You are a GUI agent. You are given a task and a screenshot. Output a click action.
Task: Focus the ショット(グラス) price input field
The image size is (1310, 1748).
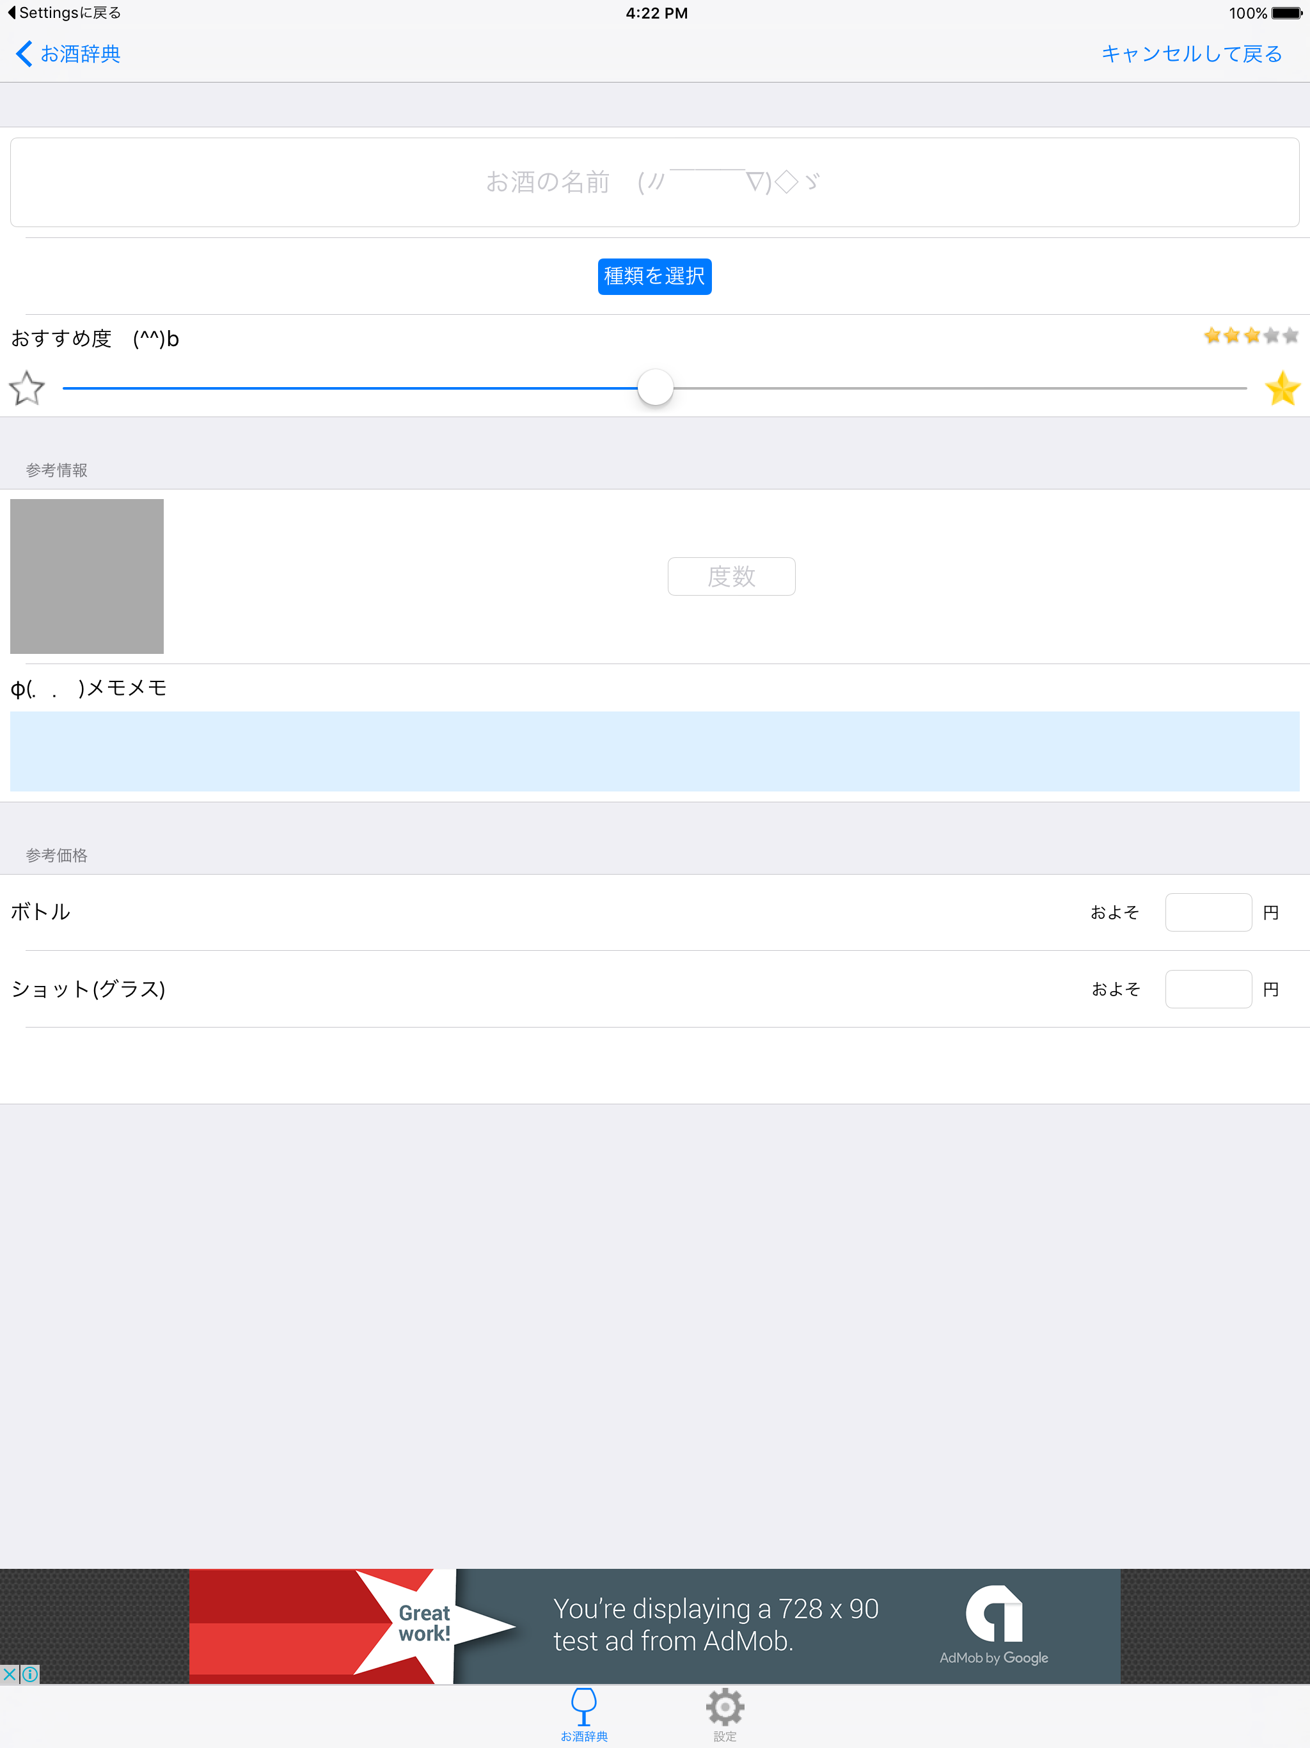1208,989
